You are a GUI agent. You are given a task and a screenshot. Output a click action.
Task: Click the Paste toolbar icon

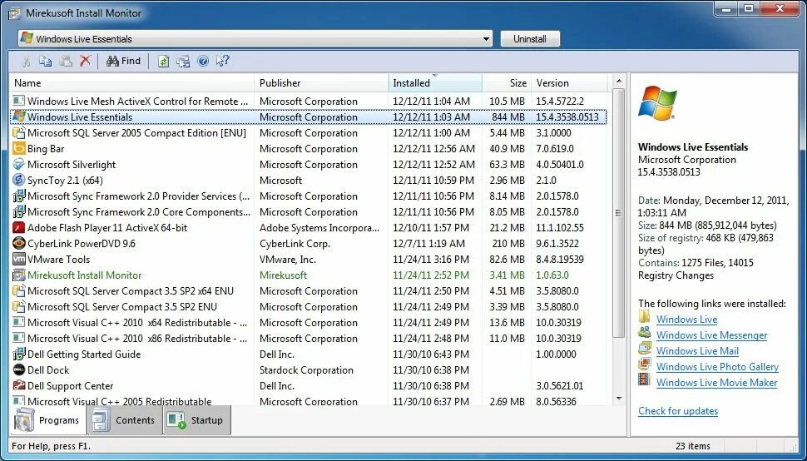click(66, 62)
